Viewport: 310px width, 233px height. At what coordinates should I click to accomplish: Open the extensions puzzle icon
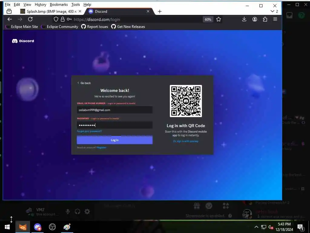pos(265,19)
